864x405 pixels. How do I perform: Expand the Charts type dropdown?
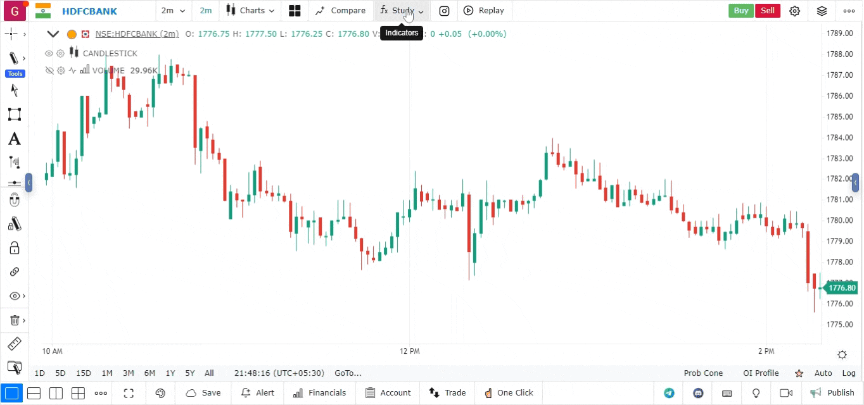[251, 11]
